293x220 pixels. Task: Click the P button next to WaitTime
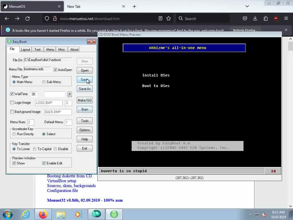(x=70, y=95)
